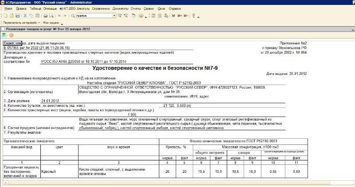Select the 'Серия, номер' cell in document

12,43
